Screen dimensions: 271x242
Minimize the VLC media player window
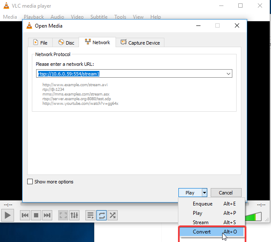coord(221,6)
